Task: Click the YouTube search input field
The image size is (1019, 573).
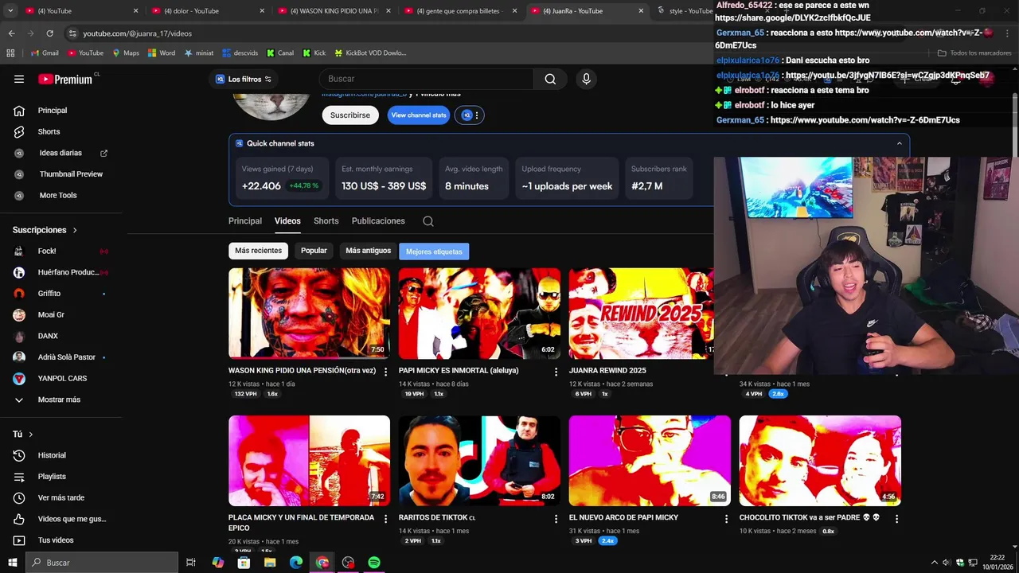Action: 426,79
